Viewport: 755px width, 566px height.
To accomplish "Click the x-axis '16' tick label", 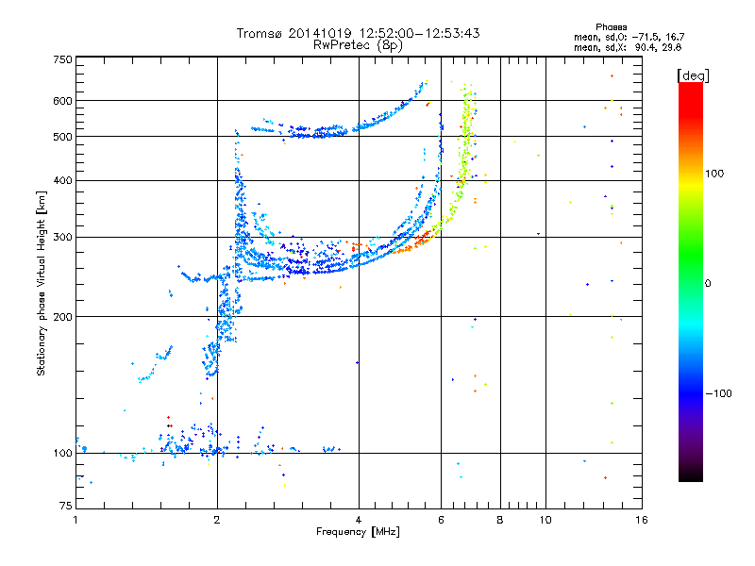I will click(642, 520).
